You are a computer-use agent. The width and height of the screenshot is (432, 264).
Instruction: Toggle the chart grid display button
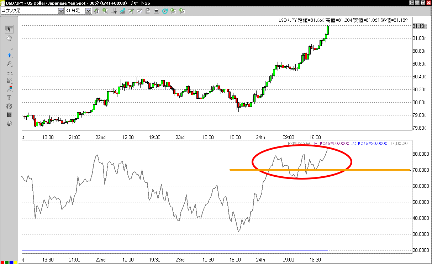click(114, 11)
